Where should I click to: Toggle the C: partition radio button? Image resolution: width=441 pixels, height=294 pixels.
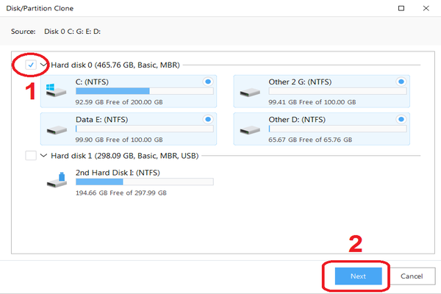point(207,82)
